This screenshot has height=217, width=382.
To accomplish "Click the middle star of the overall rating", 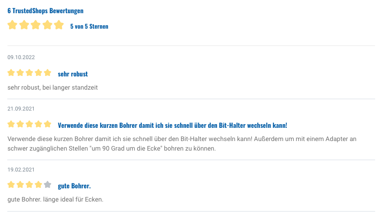I will click(x=36, y=25).
